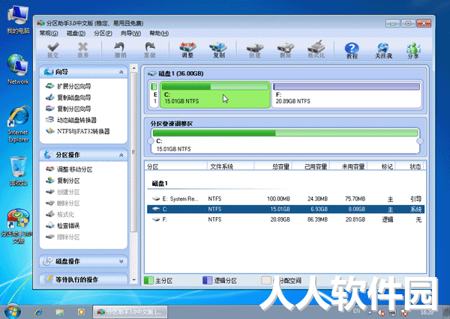Open the 常规(G) menu
This screenshot has height=319, width=450.
tap(49, 33)
